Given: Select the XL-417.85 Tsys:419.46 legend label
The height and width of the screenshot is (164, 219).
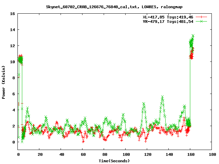Looking at the screenshot, I should tap(168, 17).
